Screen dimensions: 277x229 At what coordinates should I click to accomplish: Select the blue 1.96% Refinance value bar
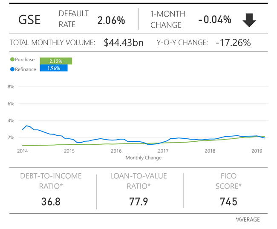(53, 68)
